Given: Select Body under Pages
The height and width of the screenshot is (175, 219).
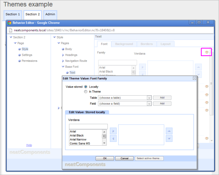Looking at the screenshot, I should [x=68, y=49].
